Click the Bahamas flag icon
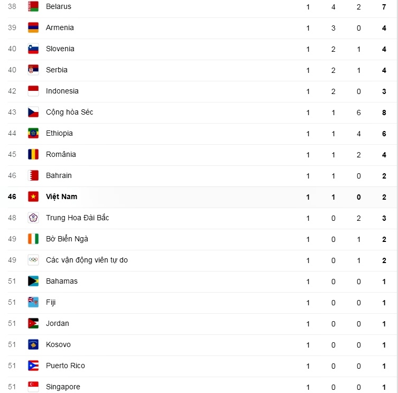The image size is (398, 393). [x=33, y=281]
